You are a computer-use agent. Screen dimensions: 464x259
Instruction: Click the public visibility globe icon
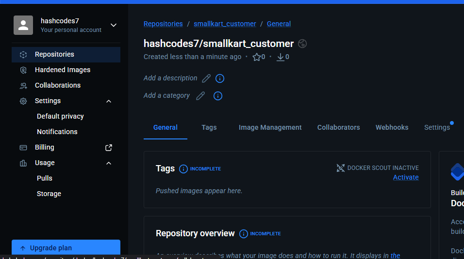(302, 44)
